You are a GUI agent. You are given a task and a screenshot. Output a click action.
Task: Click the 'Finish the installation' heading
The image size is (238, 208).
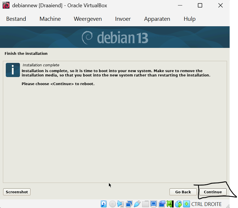[26, 54]
